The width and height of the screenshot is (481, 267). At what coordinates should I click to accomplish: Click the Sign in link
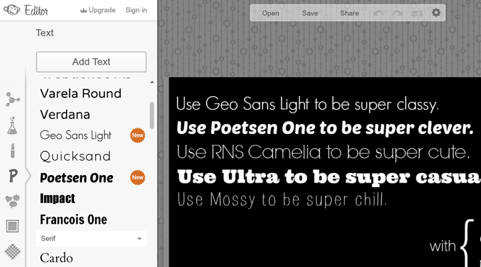point(136,10)
